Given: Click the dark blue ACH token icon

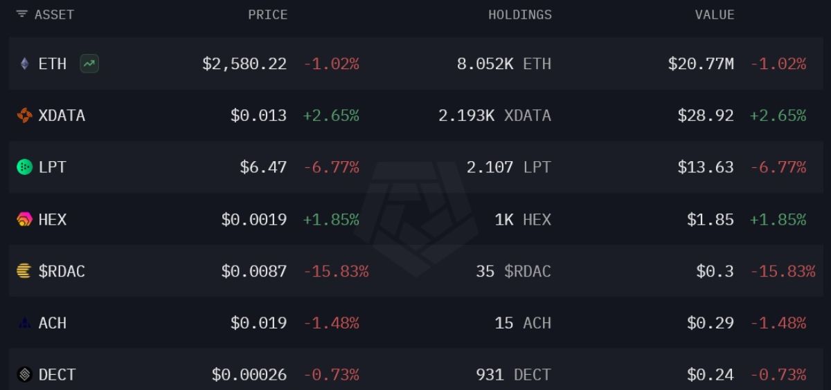Looking at the screenshot, I should pos(24,323).
